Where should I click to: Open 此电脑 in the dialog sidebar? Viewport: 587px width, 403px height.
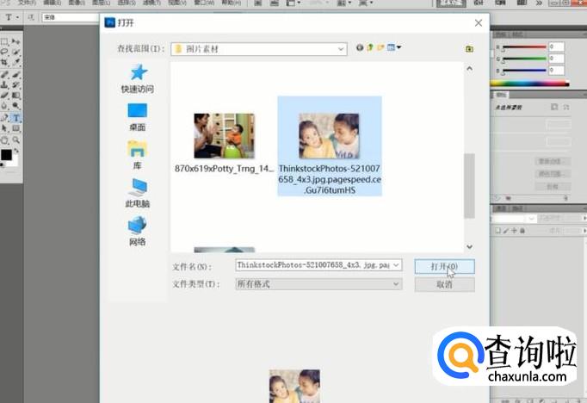tap(138, 193)
